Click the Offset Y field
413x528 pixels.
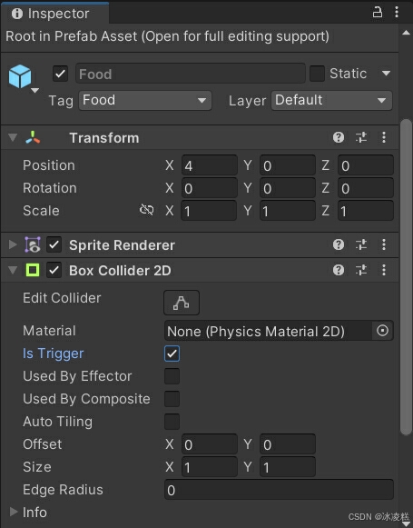coord(288,444)
